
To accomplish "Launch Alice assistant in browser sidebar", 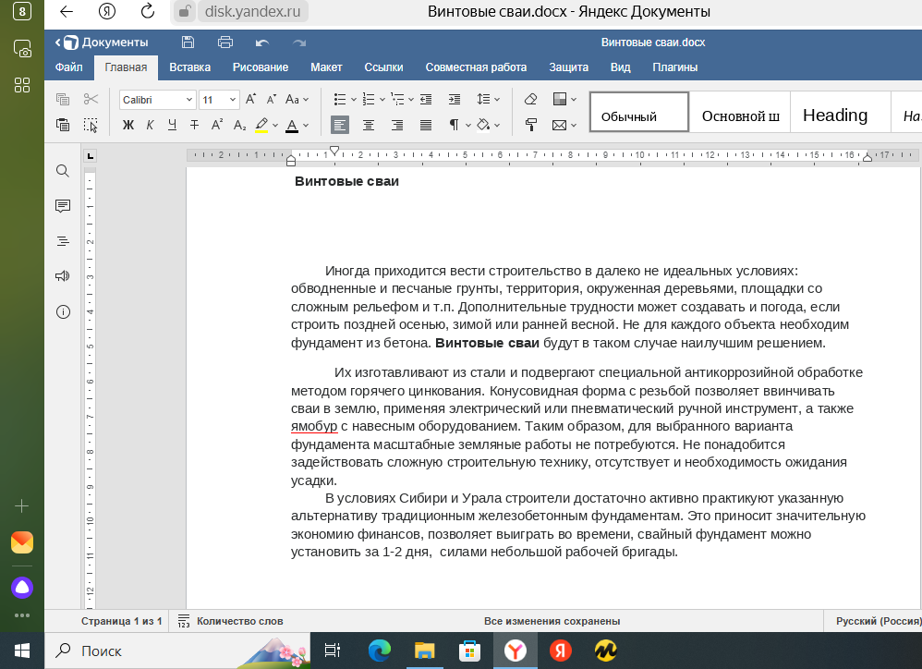I will point(22,588).
